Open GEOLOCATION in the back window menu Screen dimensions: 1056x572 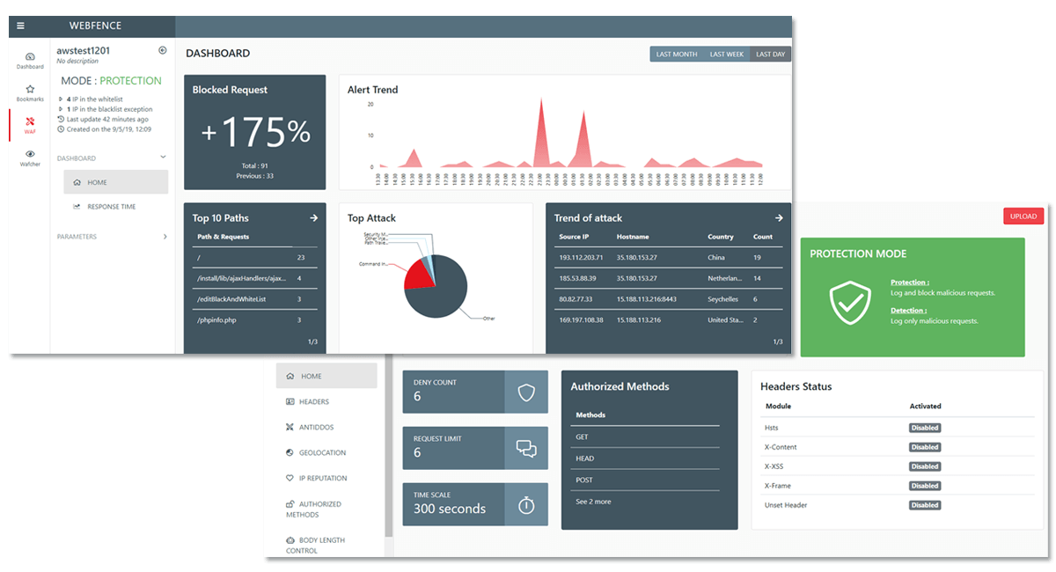[x=316, y=452]
